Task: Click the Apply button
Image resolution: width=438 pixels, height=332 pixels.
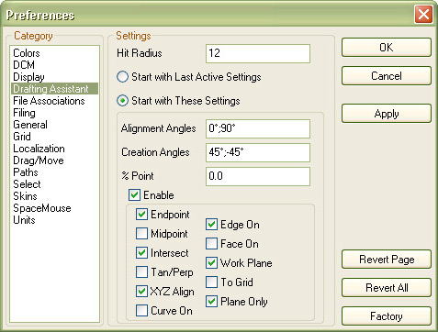Action: tap(387, 114)
